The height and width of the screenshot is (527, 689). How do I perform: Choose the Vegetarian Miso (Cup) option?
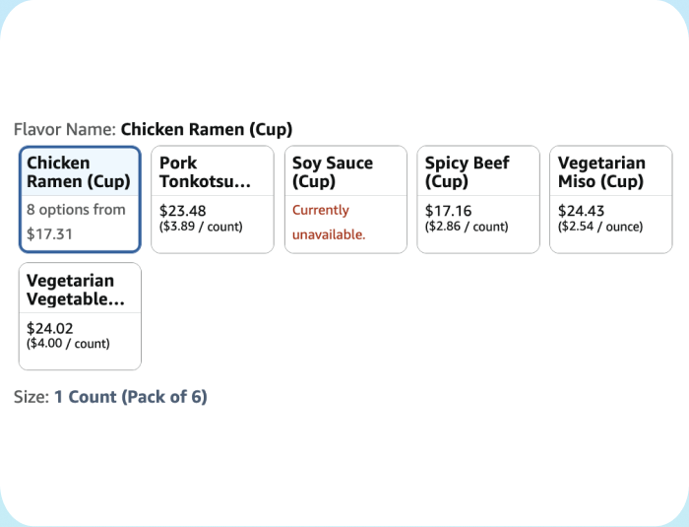point(611,199)
